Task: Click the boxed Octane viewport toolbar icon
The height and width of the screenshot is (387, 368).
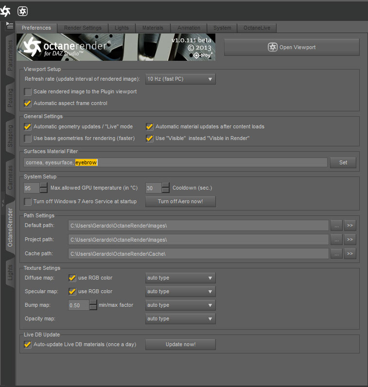Action: pyautogui.click(x=23, y=11)
